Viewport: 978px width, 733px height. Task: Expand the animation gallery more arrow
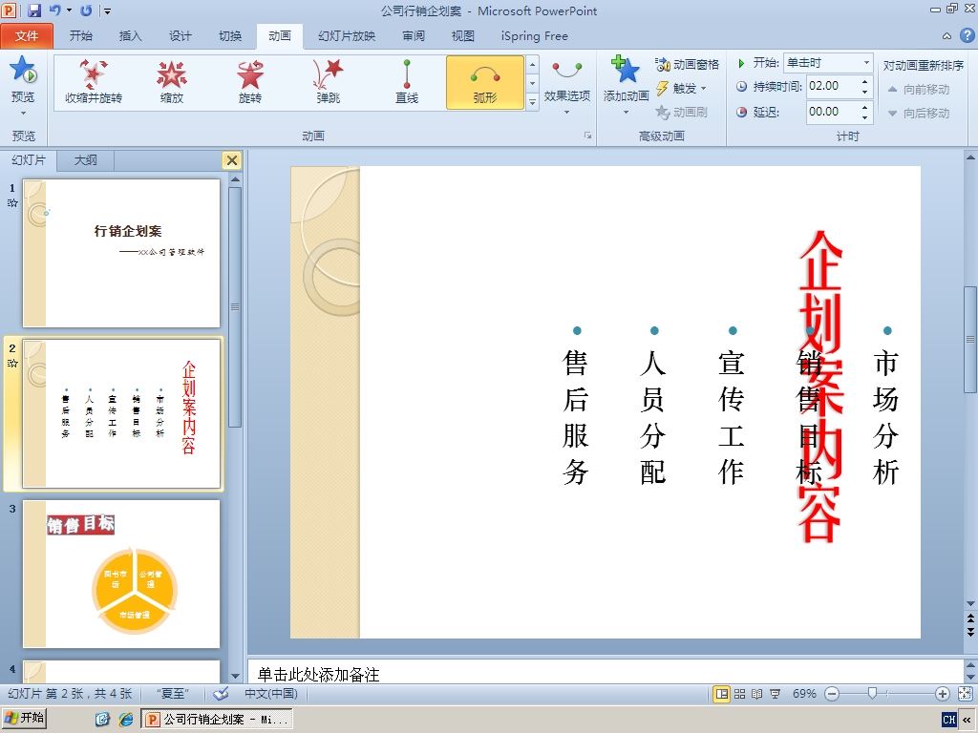(532, 102)
